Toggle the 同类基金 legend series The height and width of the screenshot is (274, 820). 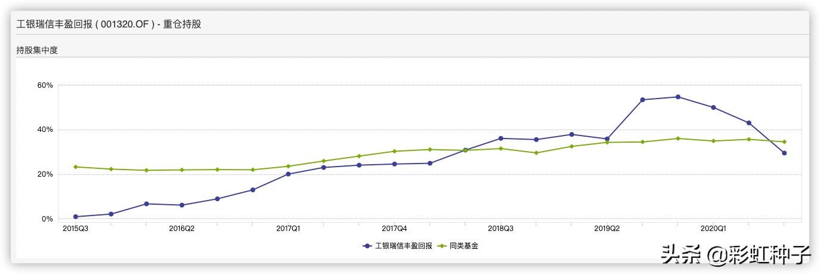click(458, 246)
